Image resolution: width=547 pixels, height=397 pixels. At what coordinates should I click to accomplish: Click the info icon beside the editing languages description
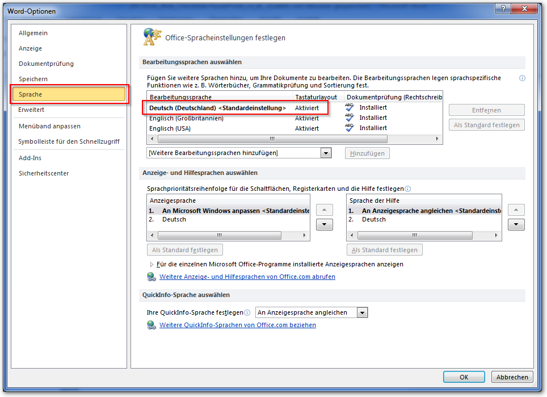point(522,78)
